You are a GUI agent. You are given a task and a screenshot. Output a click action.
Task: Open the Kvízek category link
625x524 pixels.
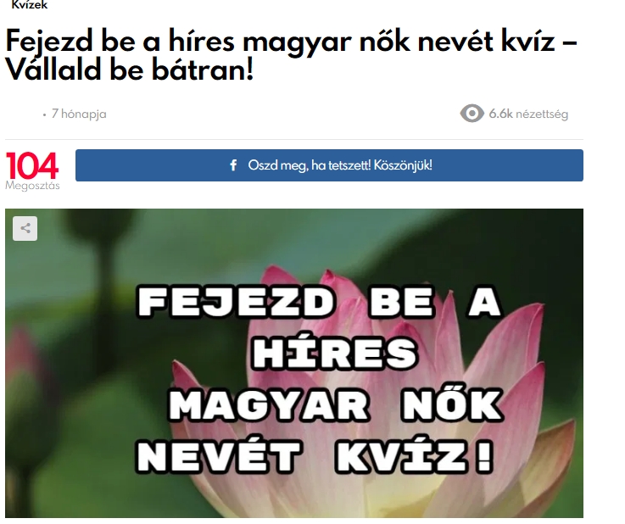[x=30, y=5]
